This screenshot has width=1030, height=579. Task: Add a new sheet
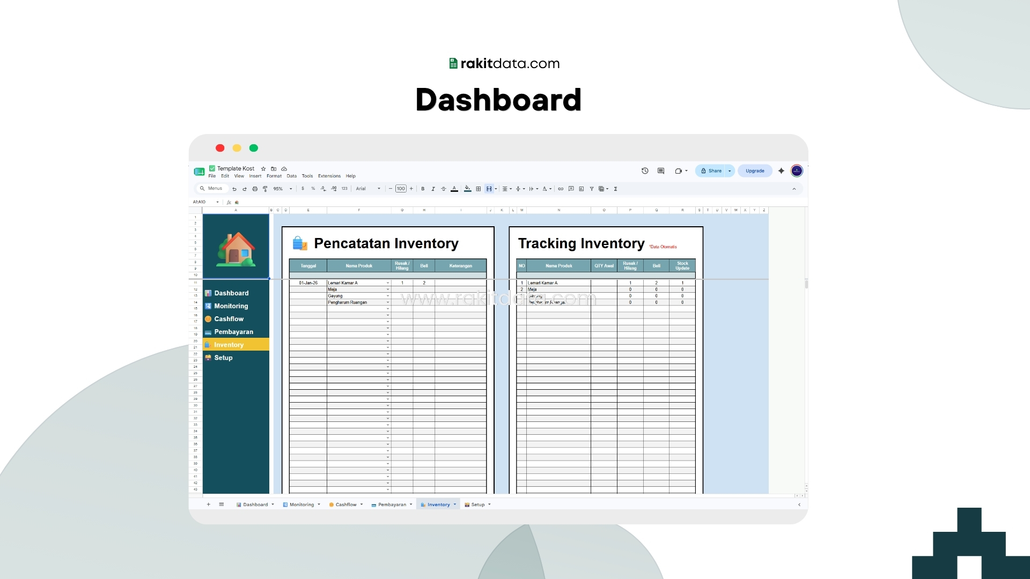tap(209, 504)
